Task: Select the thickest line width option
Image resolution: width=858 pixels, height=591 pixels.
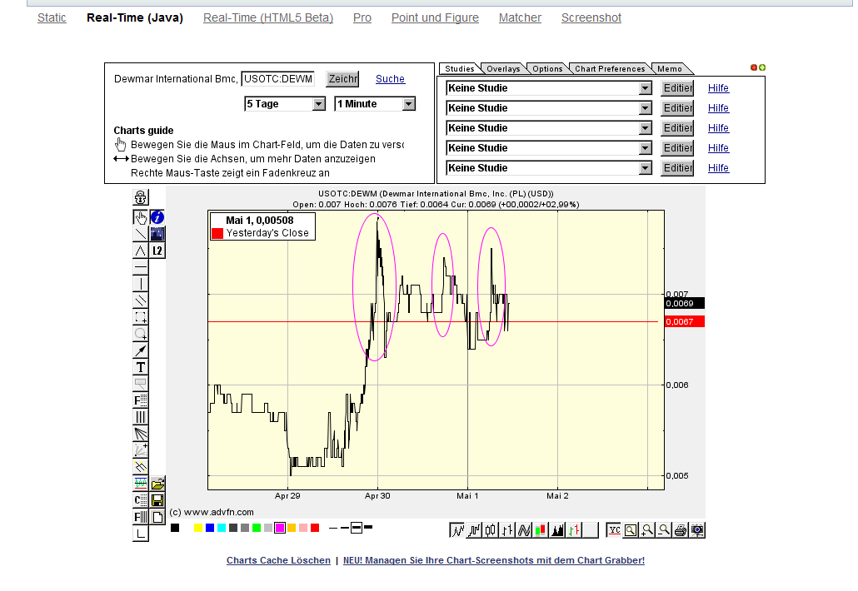Action: (368, 528)
